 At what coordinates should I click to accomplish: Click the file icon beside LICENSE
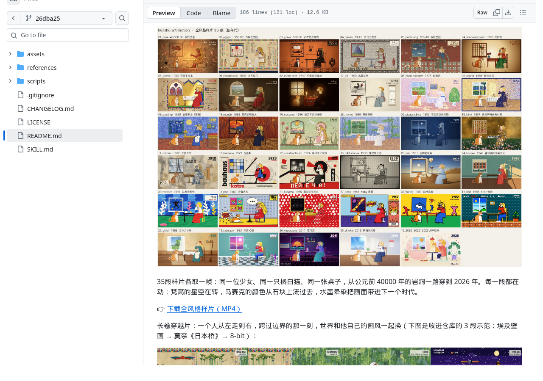20,122
